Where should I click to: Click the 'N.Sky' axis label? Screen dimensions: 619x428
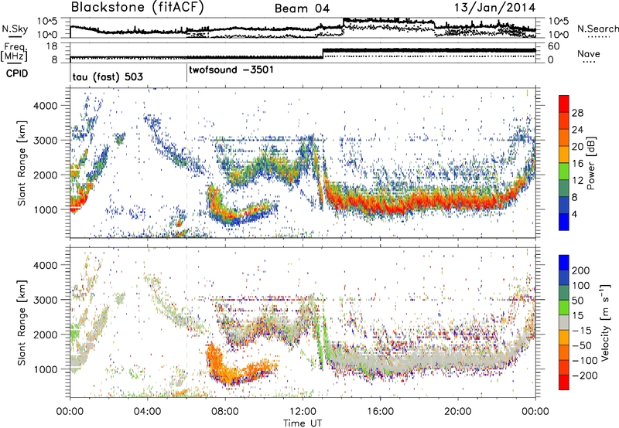click(x=15, y=29)
